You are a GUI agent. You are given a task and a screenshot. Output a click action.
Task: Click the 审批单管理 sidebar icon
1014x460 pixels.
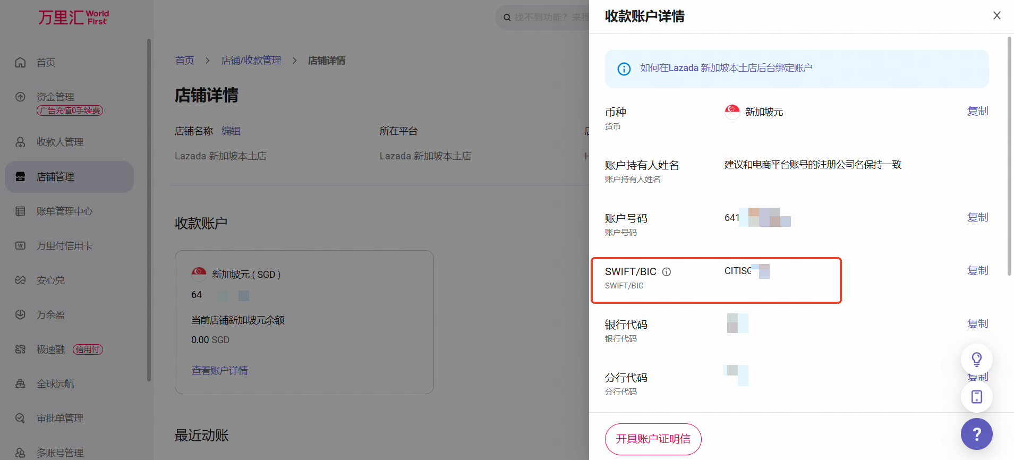pyautogui.click(x=20, y=418)
